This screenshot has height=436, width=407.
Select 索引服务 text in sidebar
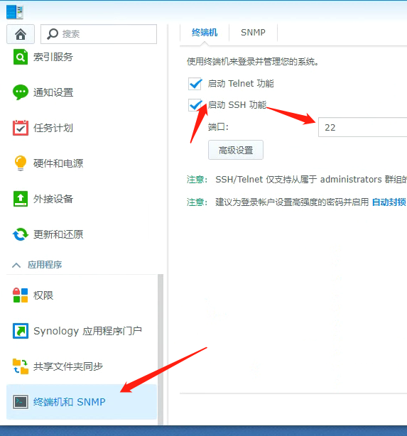pos(53,57)
